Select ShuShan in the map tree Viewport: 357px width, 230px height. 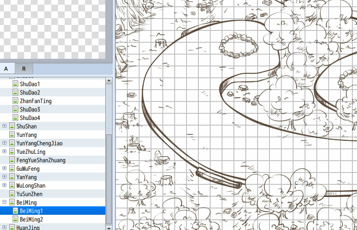(x=26, y=126)
